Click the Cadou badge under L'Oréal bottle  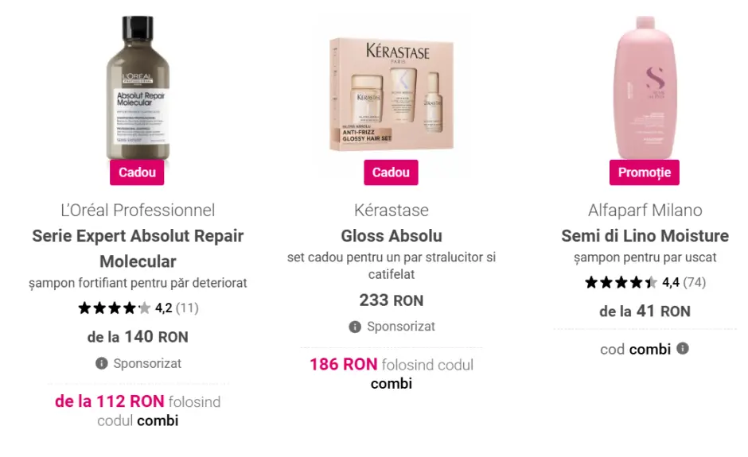tap(137, 172)
